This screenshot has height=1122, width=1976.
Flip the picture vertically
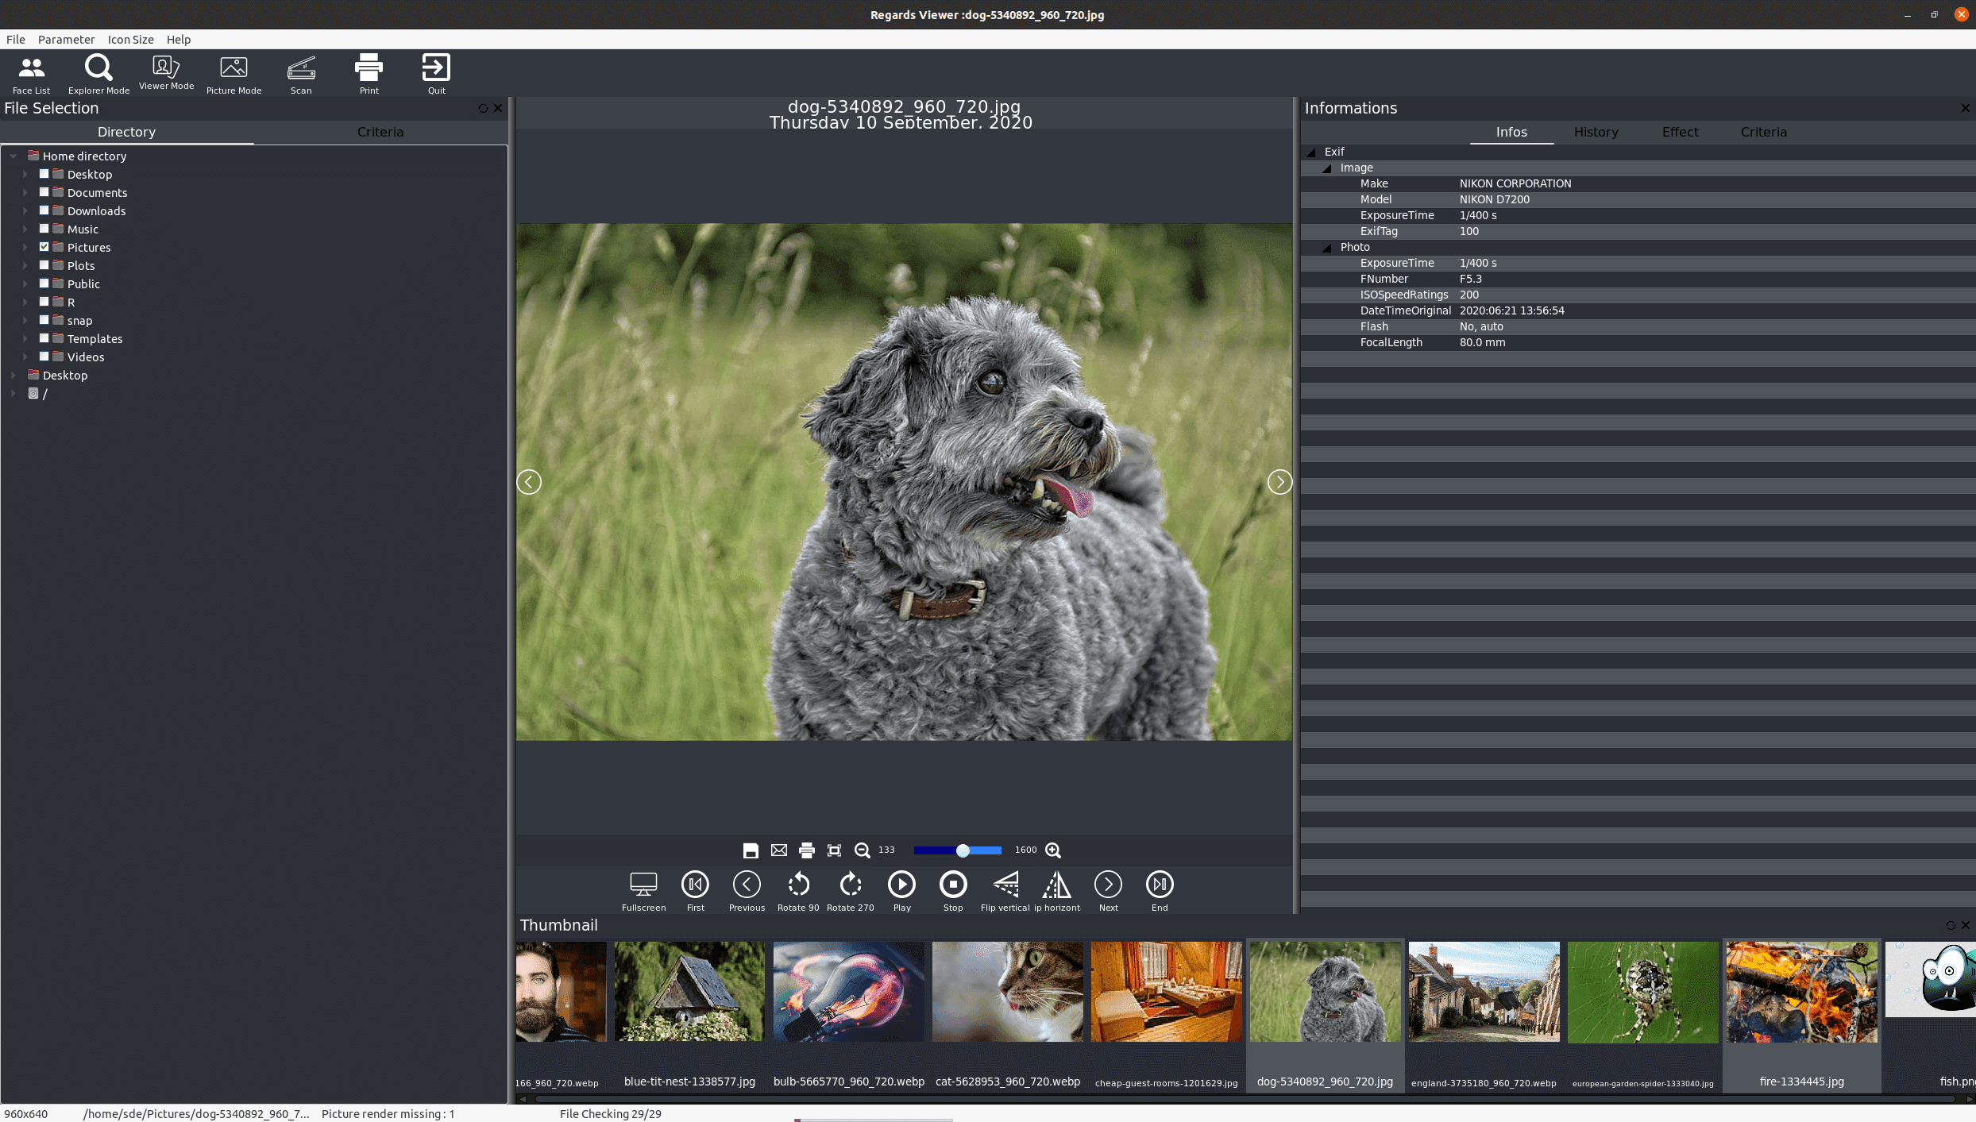pyautogui.click(x=1005, y=890)
